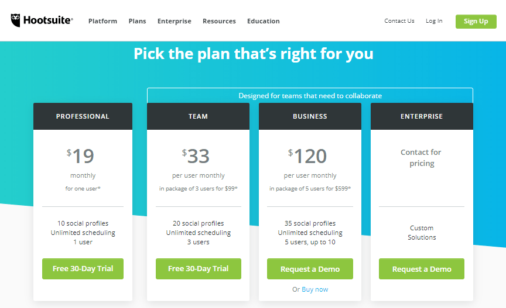Select the Business plan header
506x308 pixels.
[x=310, y=116]
